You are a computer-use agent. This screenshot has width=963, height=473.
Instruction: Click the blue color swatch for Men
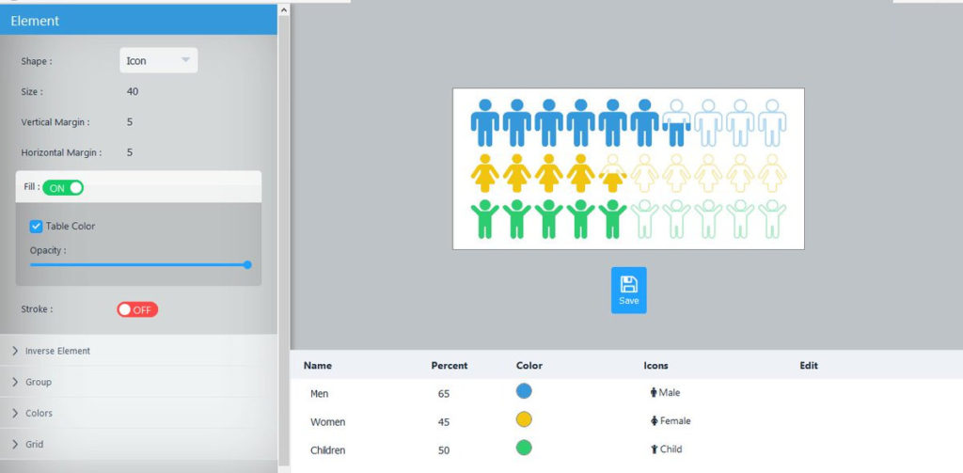pos(524,391)
